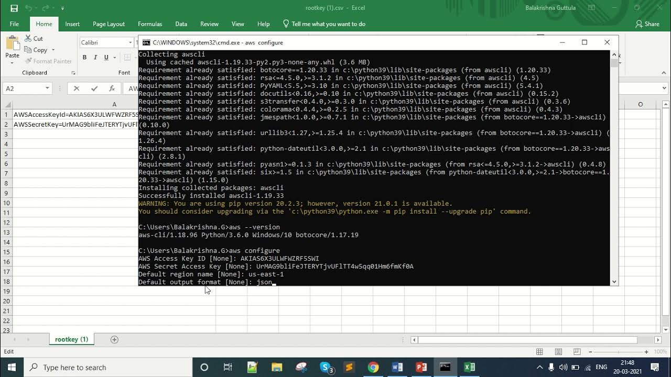
Task: Click the zoom in plus button
Action: coord(646,352)
